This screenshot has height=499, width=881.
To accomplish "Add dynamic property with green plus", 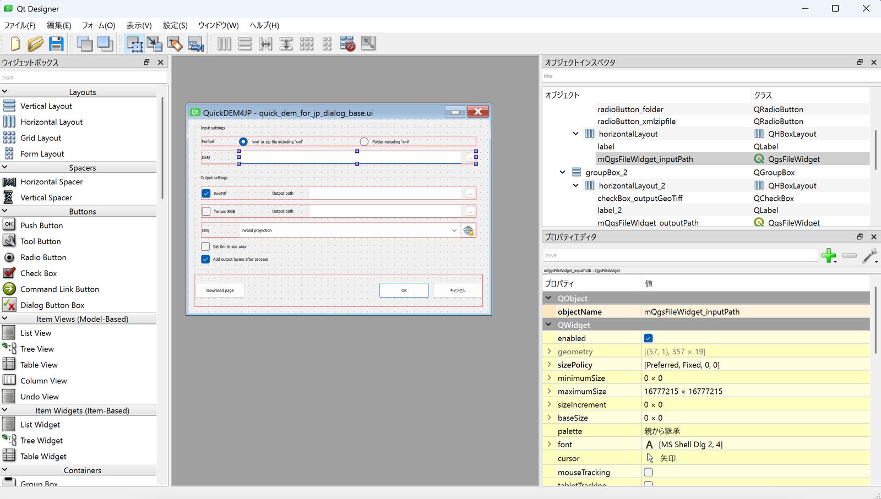I will click(829, 255).
